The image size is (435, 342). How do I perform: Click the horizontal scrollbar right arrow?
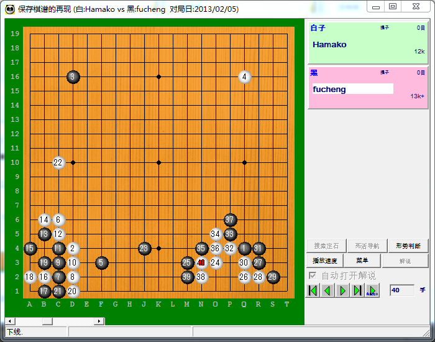point(99,321)
